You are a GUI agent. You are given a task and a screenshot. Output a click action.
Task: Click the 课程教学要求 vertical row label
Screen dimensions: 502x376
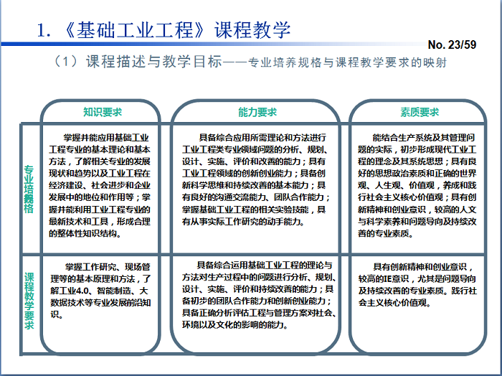(29, 302)
